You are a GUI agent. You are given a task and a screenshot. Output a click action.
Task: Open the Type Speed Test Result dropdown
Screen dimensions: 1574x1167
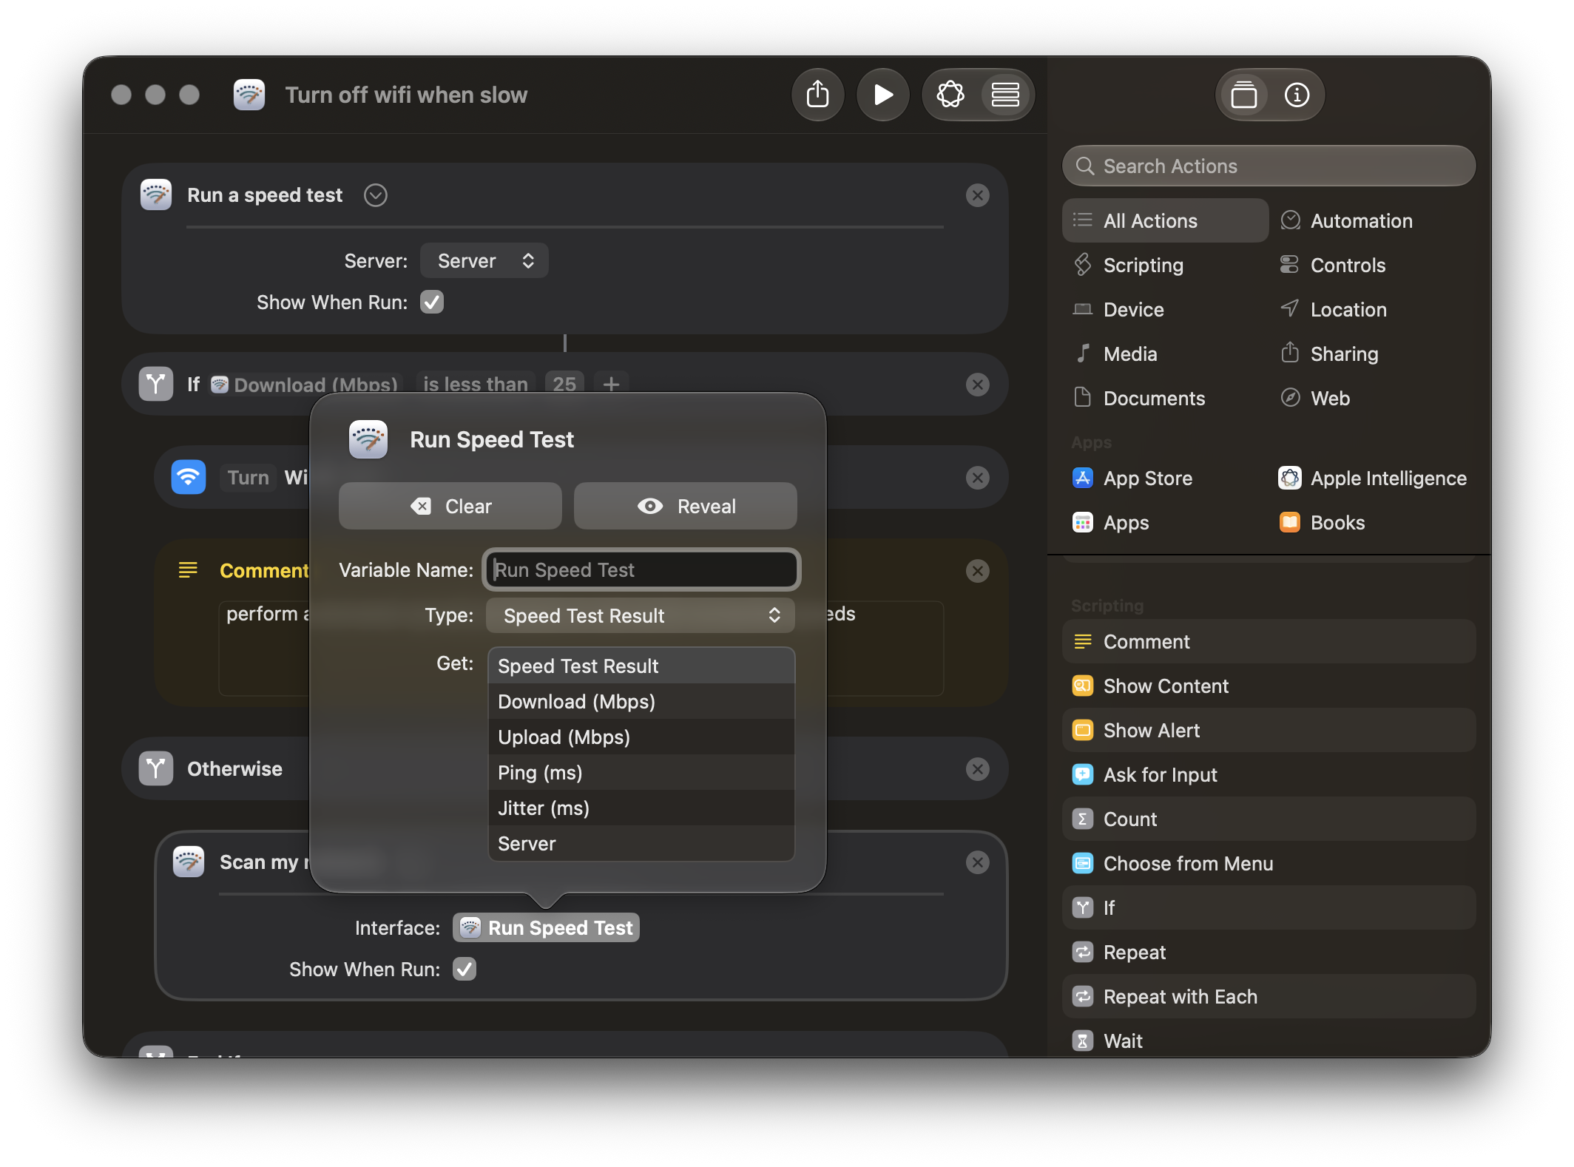pyautogui.click(x=641, y=615)
